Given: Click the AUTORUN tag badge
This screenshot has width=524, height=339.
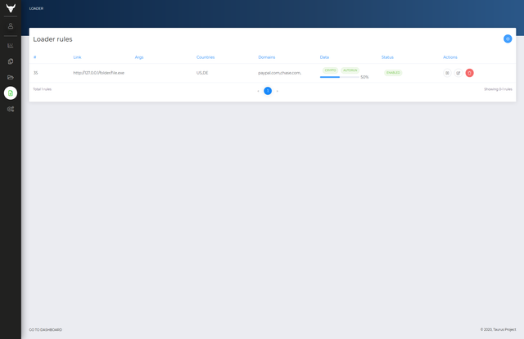Looking at the screenshot, I should [x=350, y=70].
